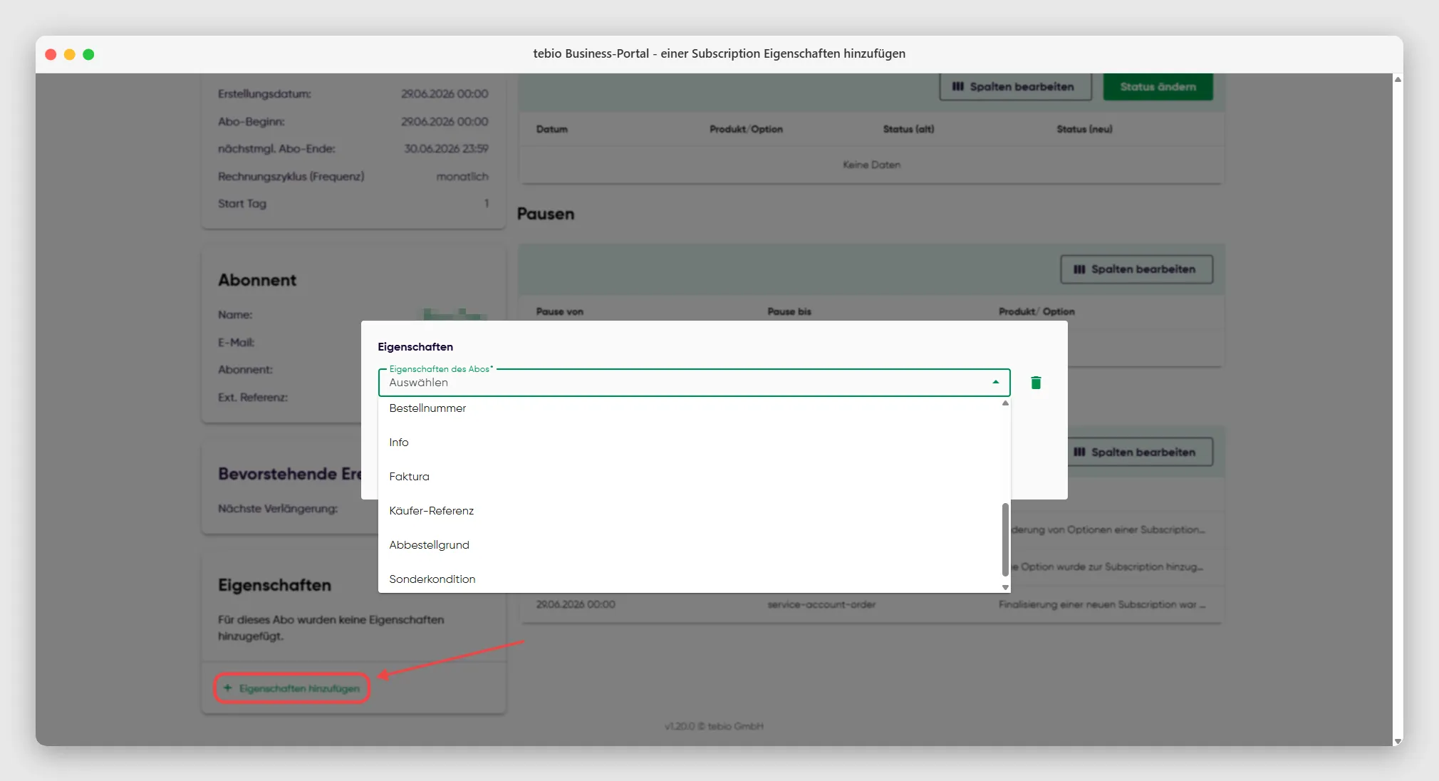Click the macOS green fullscreen window button
1439x781 pixels.
[x=88, y=54]
